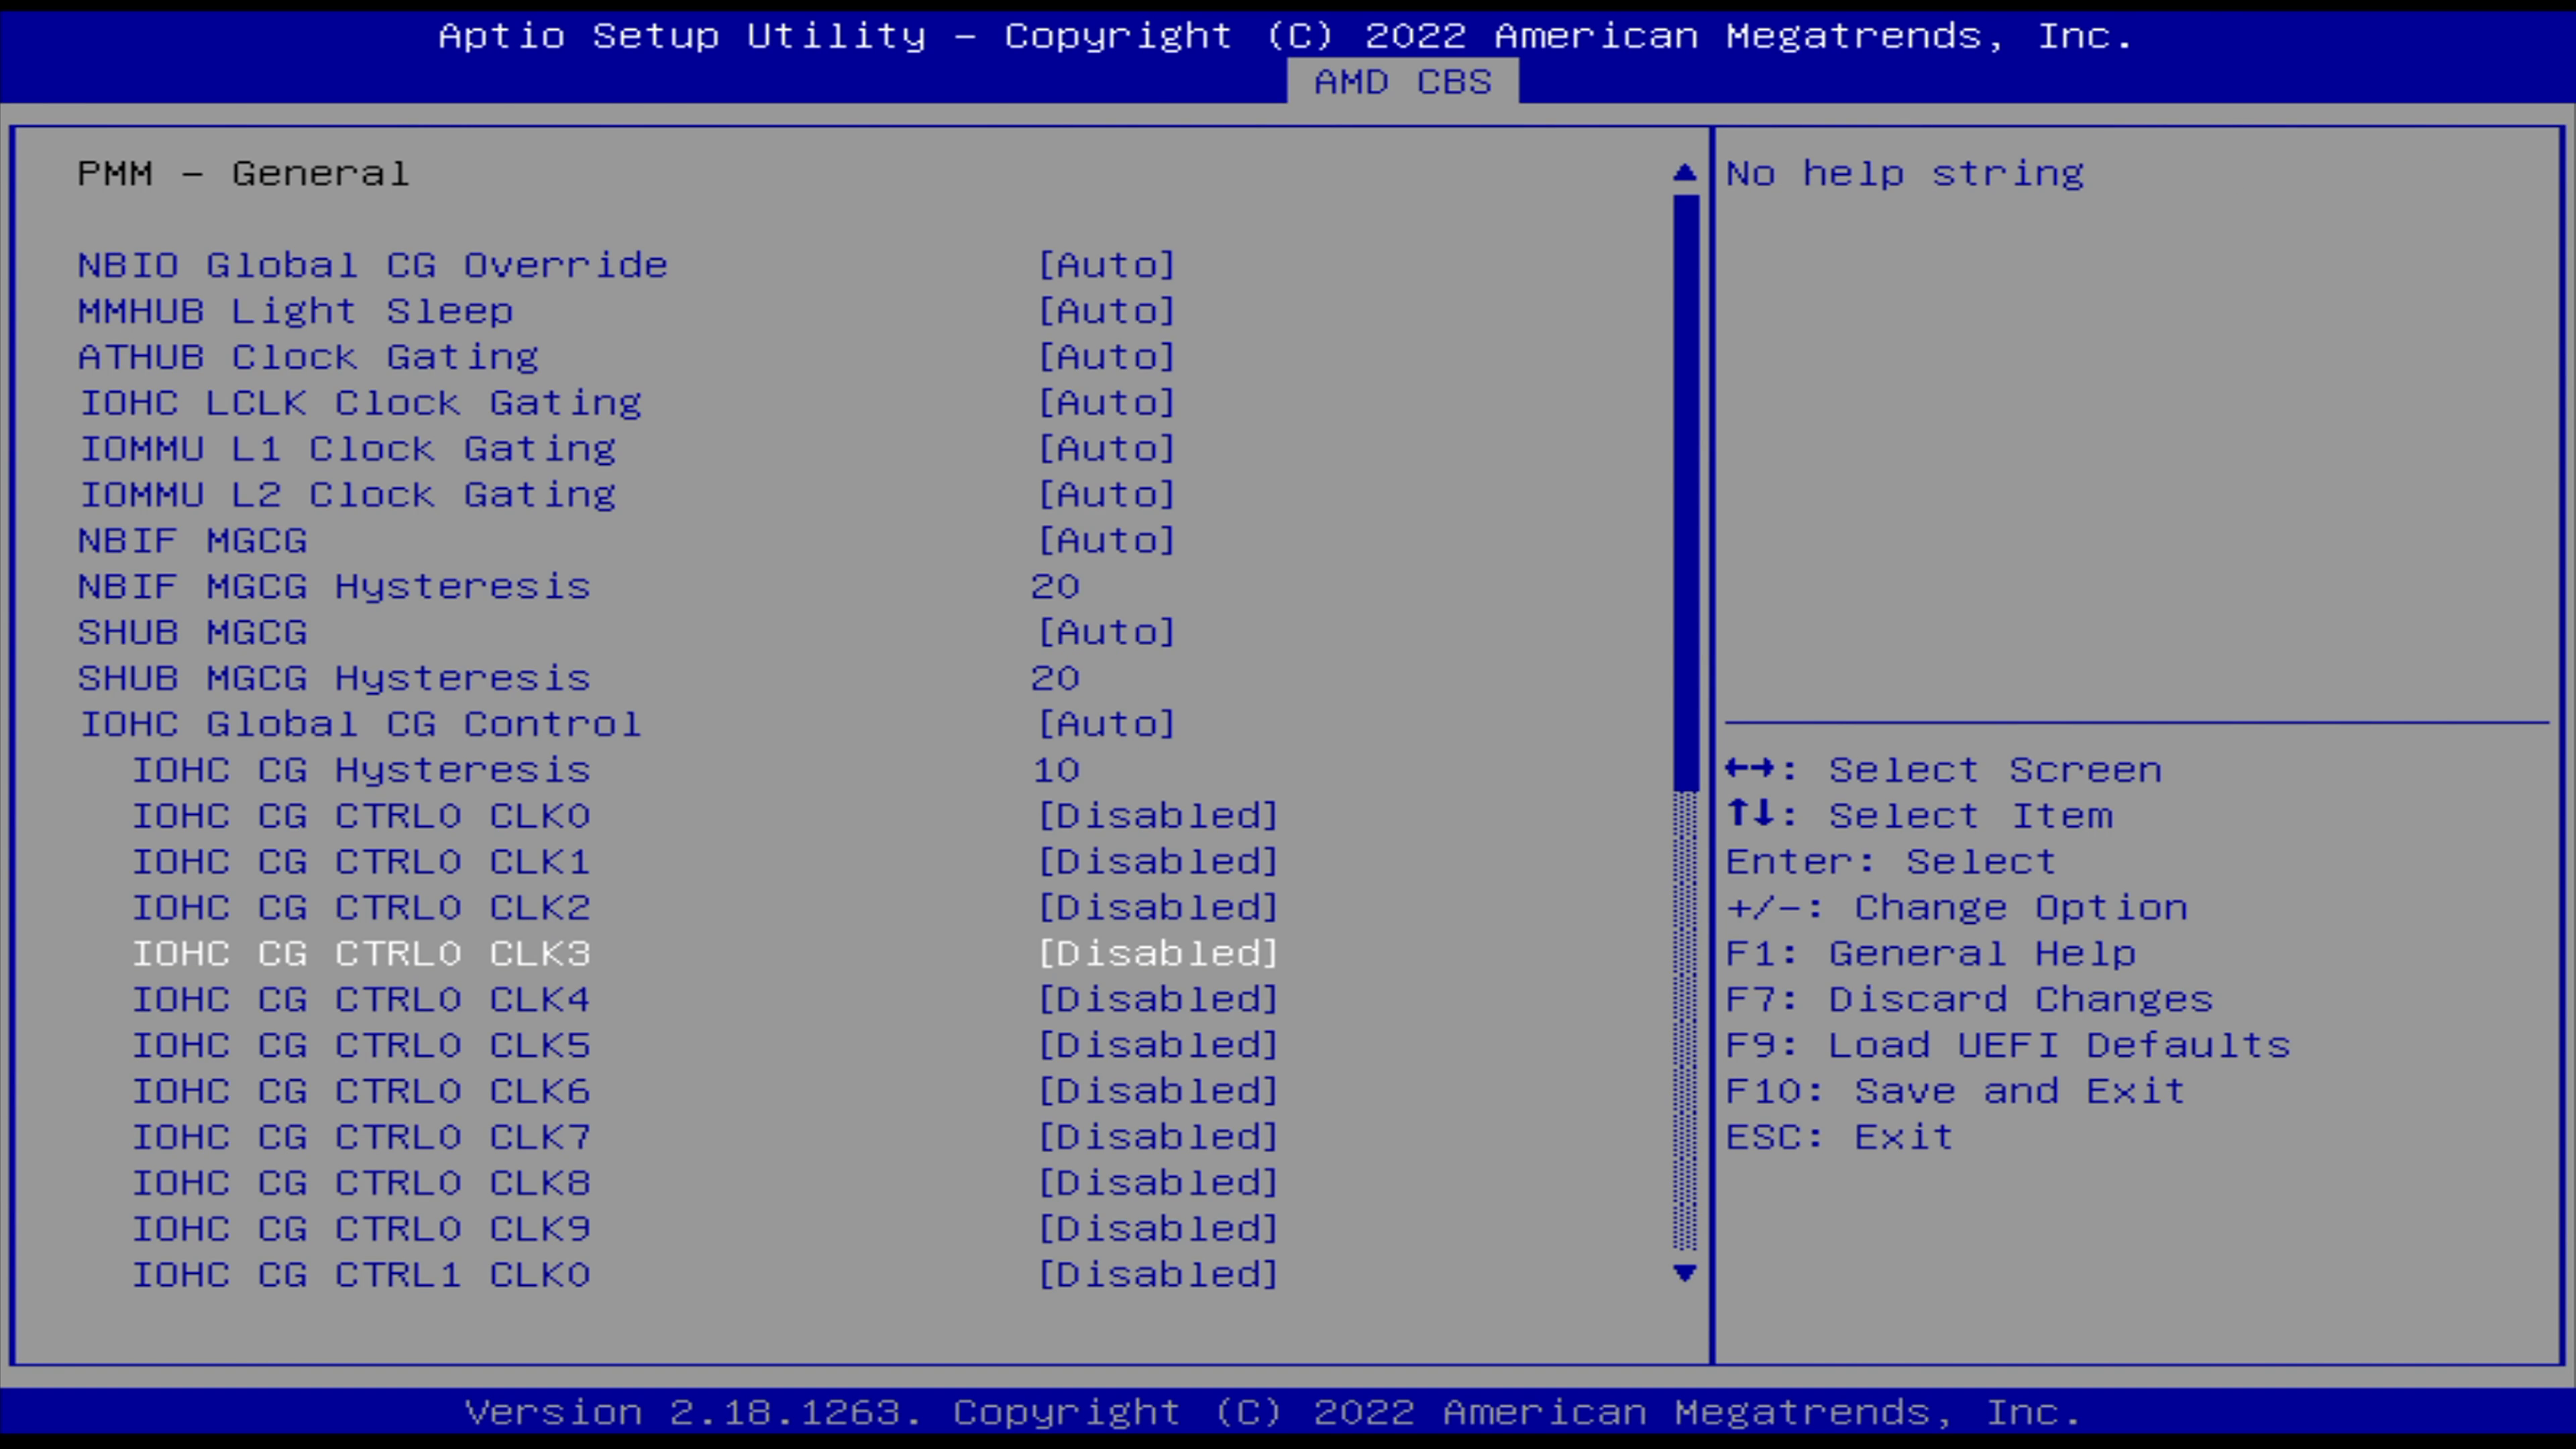Select IOHC CG CTRL0 CLK4 row label

point(361,1000)
